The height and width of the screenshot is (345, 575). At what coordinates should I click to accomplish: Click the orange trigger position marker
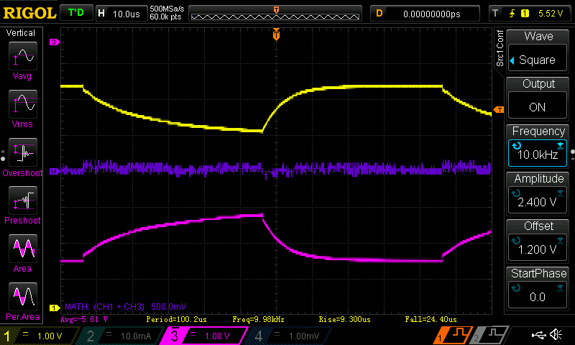coord(275,34)
